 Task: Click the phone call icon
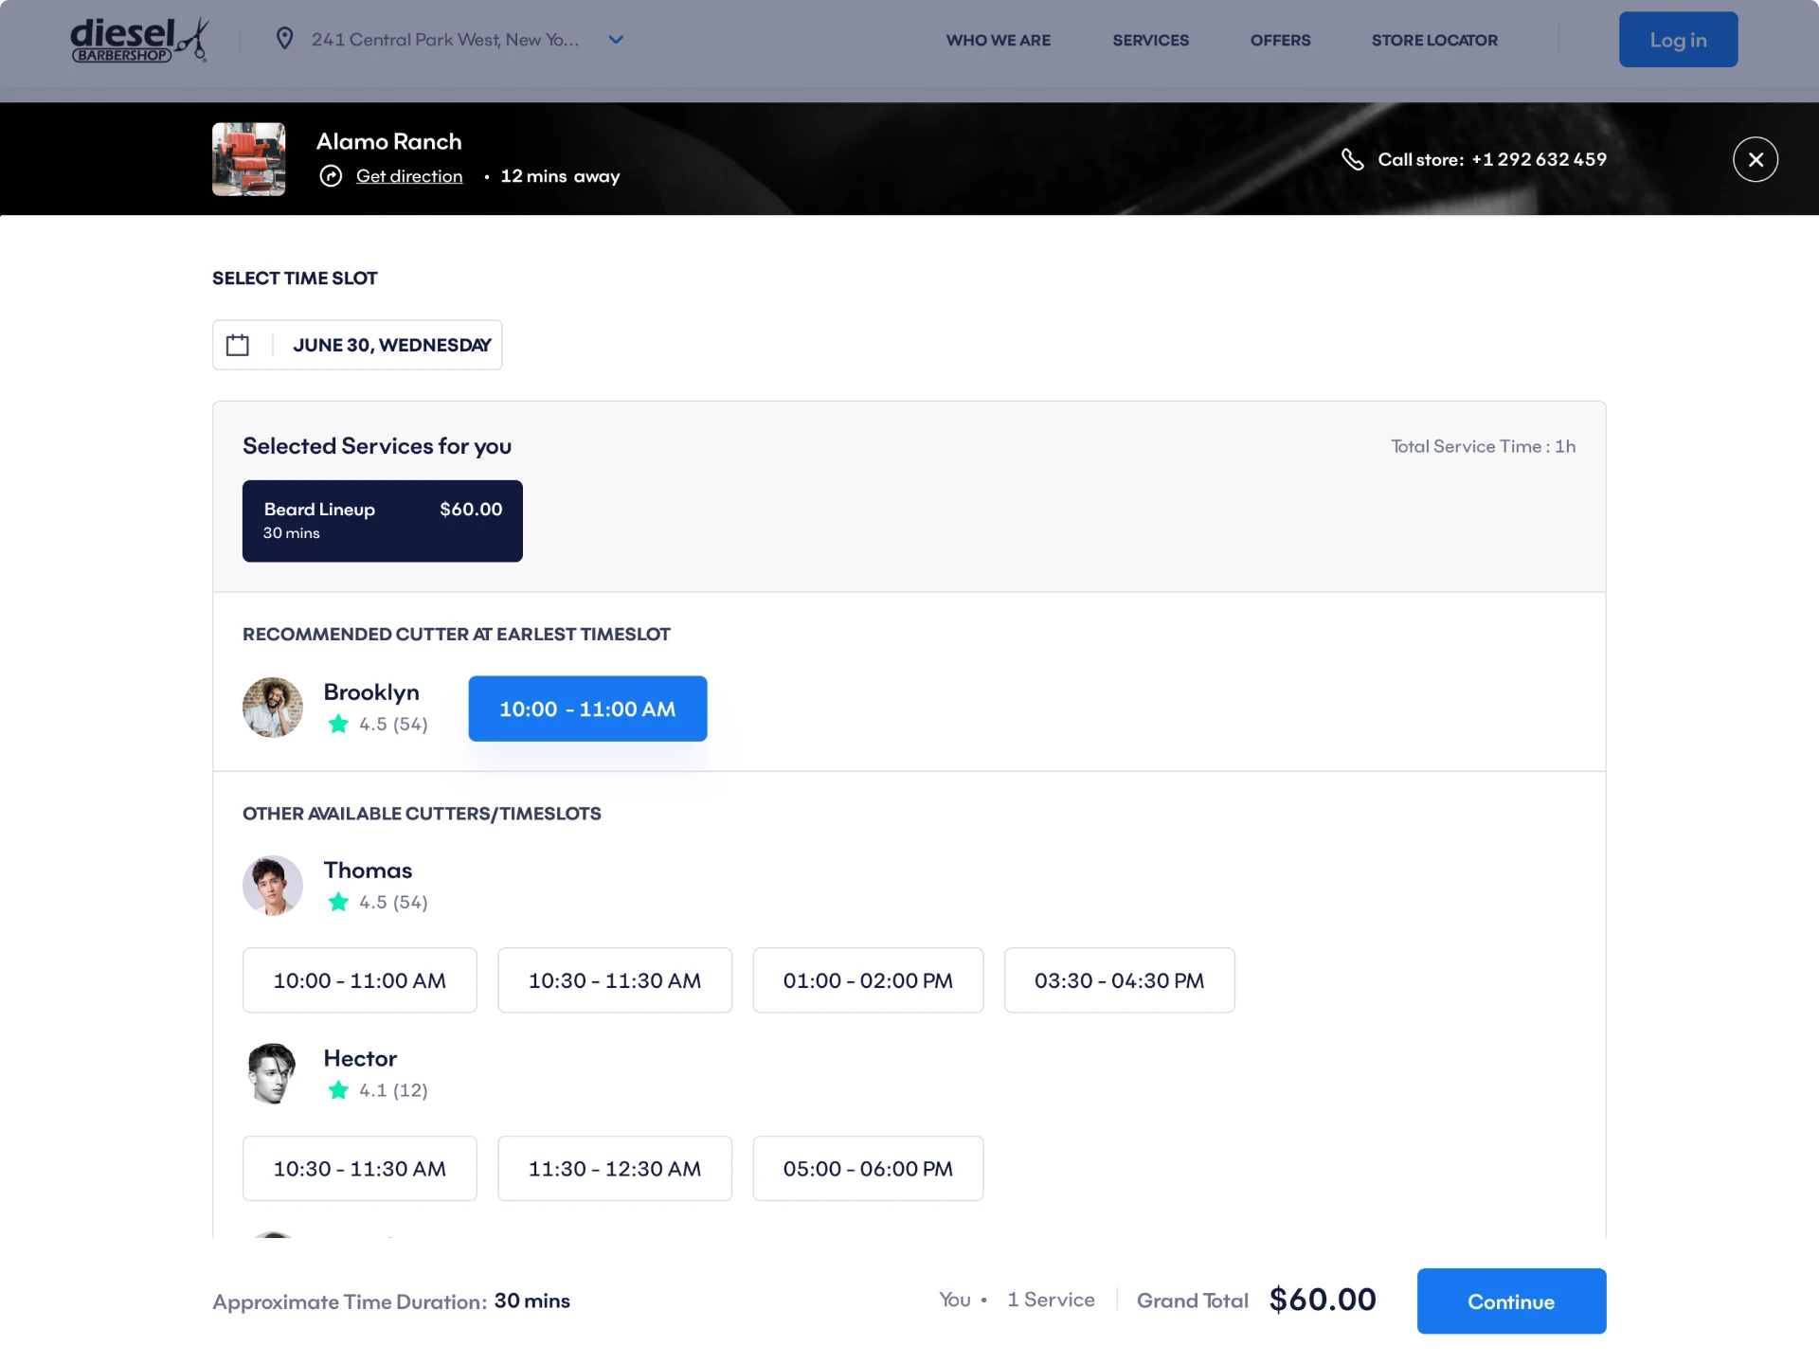pos(1353,159)
